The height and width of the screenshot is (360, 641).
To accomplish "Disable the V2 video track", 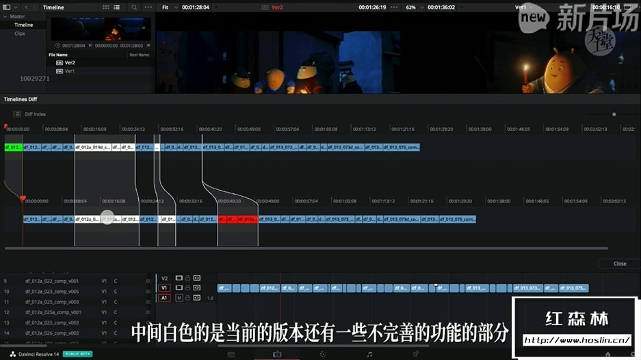I will (179, 278).
